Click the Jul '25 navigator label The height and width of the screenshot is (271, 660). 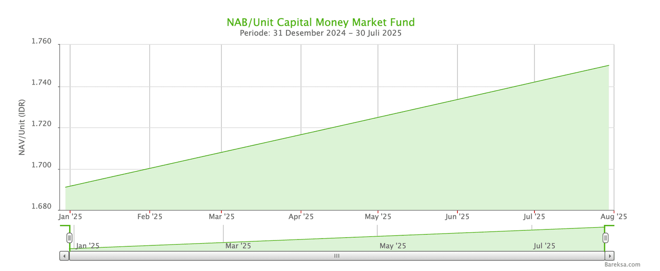tap(544, 246)
